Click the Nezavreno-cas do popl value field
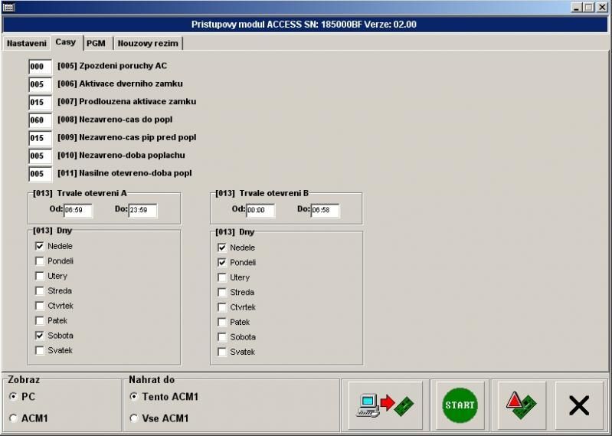Viewport: 612px width, 436px height. click(x=40, y=120)
